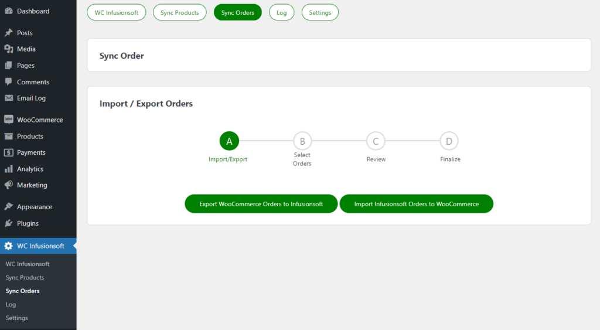
Task: Click Export WooCommerce Orders to Infusionsoft
Action: [x=261, y=203]
